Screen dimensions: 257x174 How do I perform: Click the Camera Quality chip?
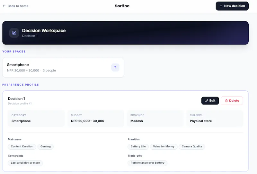[x=192, y=146]
